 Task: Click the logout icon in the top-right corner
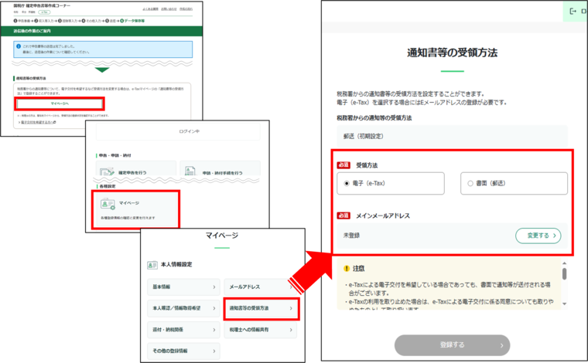[573, 12]
